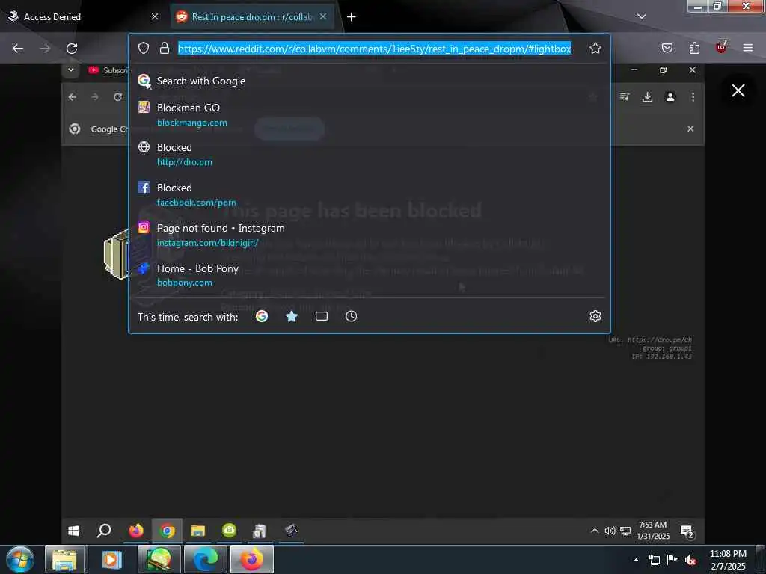The width and height of the screenshot is (766, 574).
Task: Open the 11:08 PM clock and date
Action: click(728, 559)
